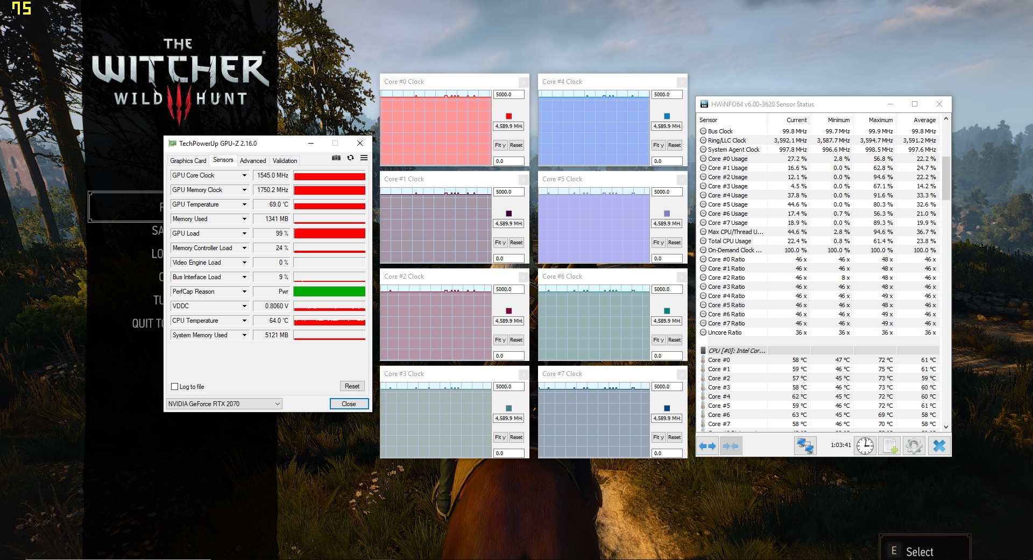
Task: Click HWiNFO shrink columns arrows icon
Action: (x=731, y=446)
